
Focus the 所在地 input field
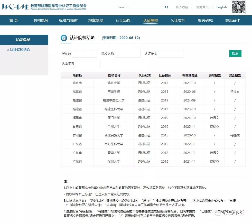pyautogui.click(x=85, y=54)
